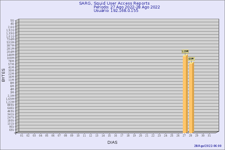Click the 2,6G y-axis label
Viewport: 225px width, 150px height.
tap(11, 27)
